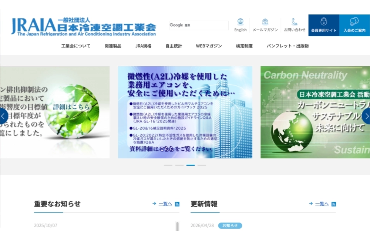Click the arrow beside 更新情報 一覧へ

(311, 203)
